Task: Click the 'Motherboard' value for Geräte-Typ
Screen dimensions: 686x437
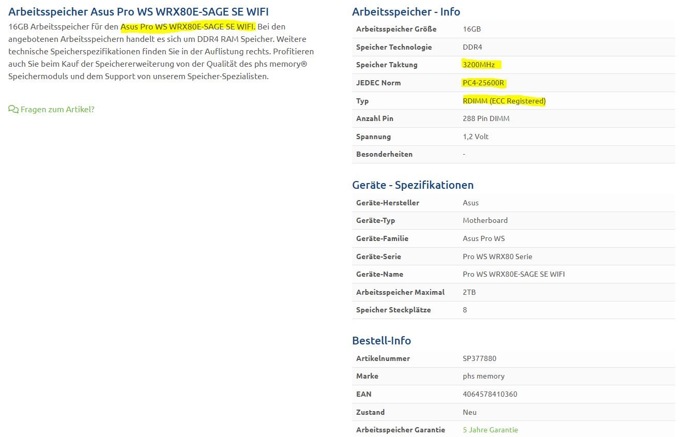Action: pyautogui.click(x=485, y=220)
